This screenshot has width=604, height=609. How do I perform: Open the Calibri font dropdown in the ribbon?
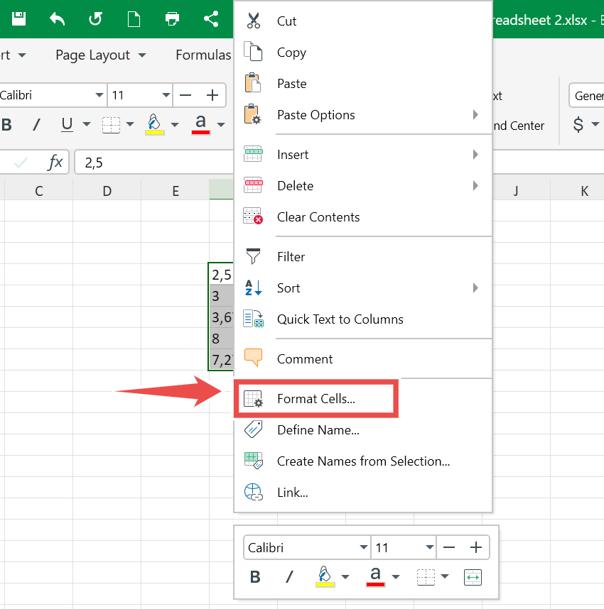coord(99,95)
